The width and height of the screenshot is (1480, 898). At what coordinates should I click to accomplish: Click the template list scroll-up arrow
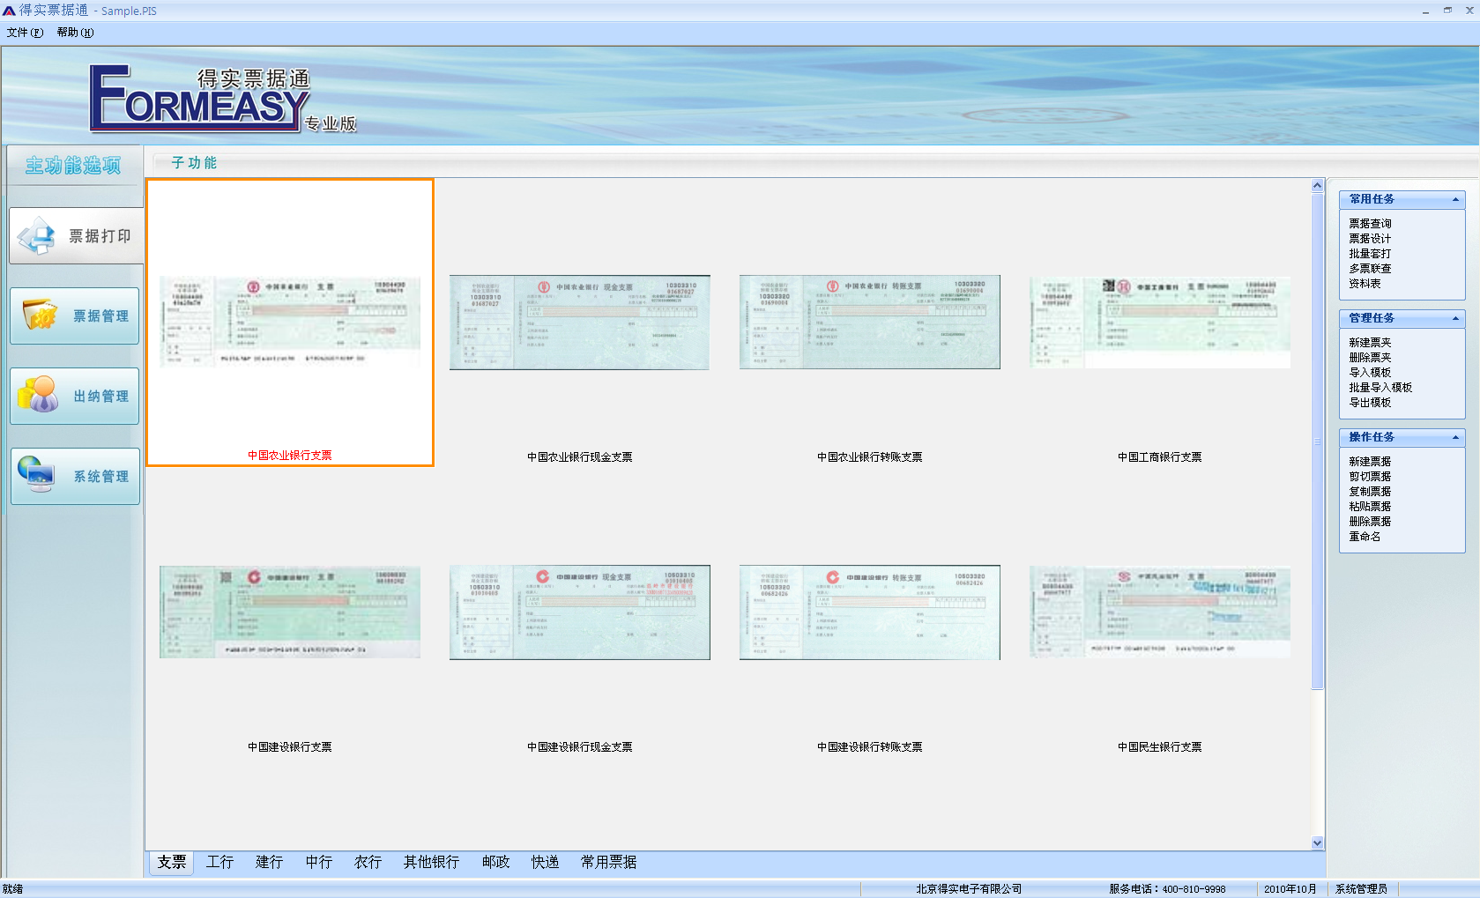point(1318,186)
